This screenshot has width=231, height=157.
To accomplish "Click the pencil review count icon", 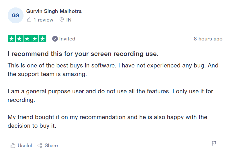I will coord(29,20).
